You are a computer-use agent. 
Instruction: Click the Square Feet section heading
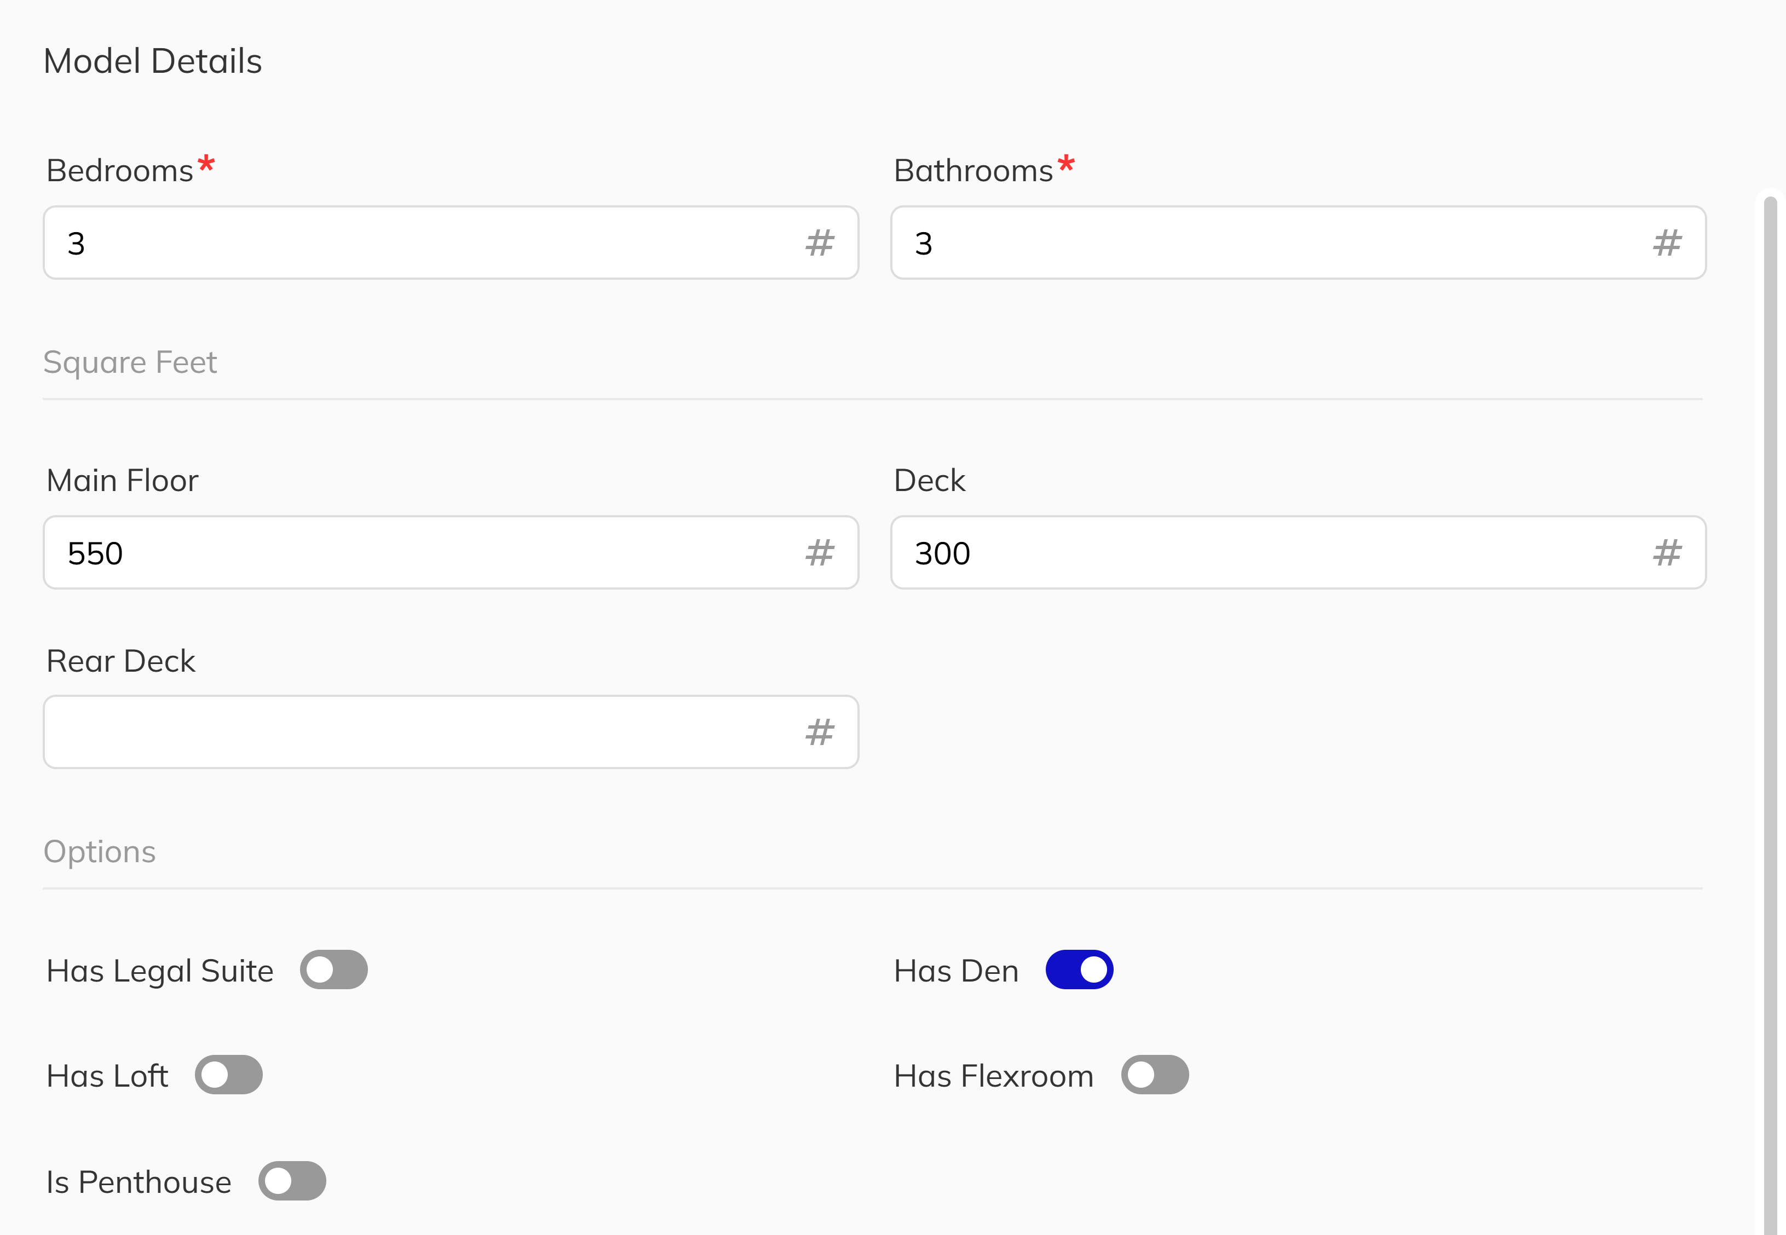[x=130, y=362]
